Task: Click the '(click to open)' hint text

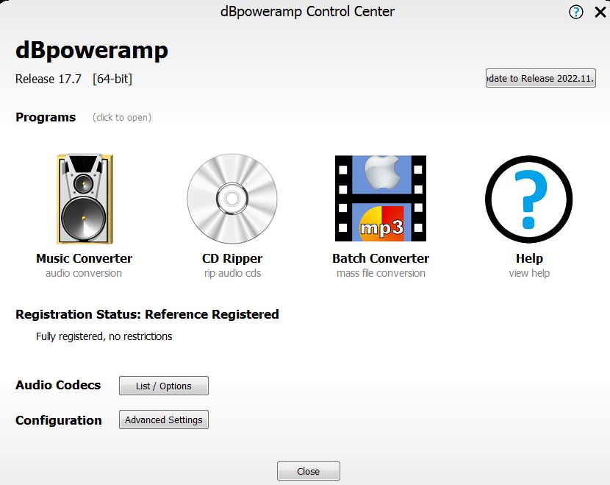Action: (x=122, y=118)
